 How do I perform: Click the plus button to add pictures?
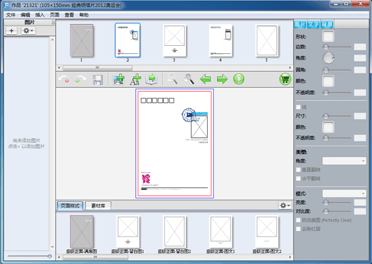point(12,30)
